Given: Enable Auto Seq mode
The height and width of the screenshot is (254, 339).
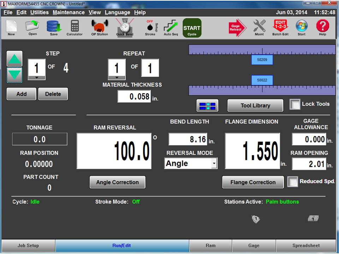Looking at the screenshot, I should pyautogui.click(x=171, y=28).
